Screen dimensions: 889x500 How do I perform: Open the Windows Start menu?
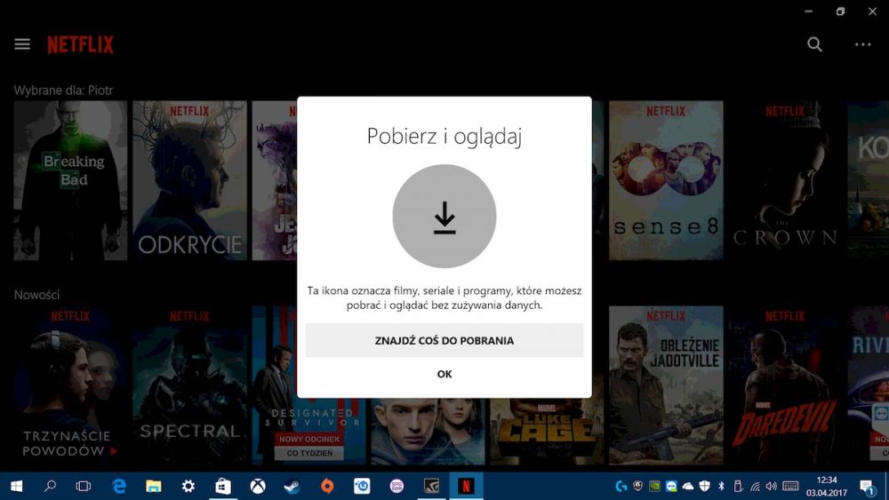point(16,486)
